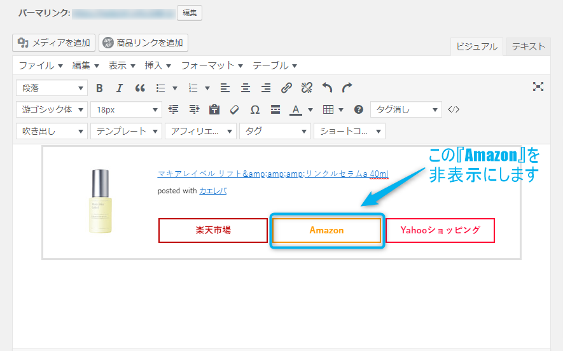Image resolution: width=563 pixels, height=351 pixels.
Task: Insert a bulleted list
Action: 160,88
